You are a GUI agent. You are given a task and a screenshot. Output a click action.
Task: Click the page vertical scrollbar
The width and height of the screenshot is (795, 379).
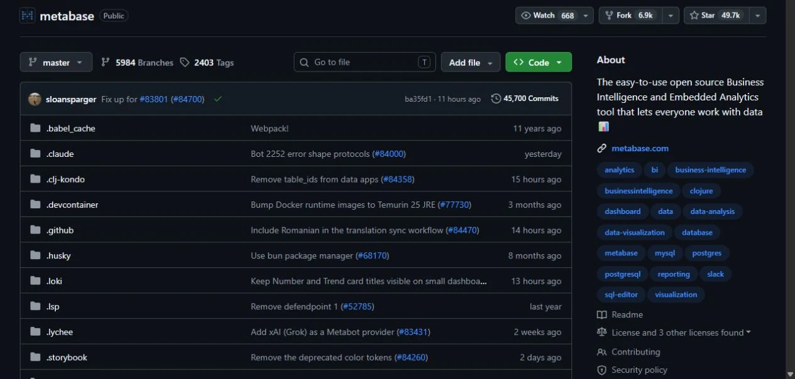[x=790, y=189]
